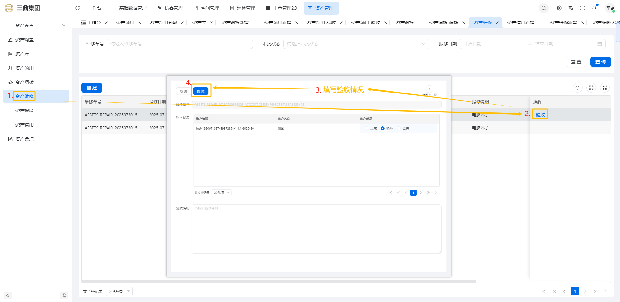The width and height of the screenshot is (620, 302).
Task: Open the 审批状态 dropdown
Action: [x=356, y=44]
